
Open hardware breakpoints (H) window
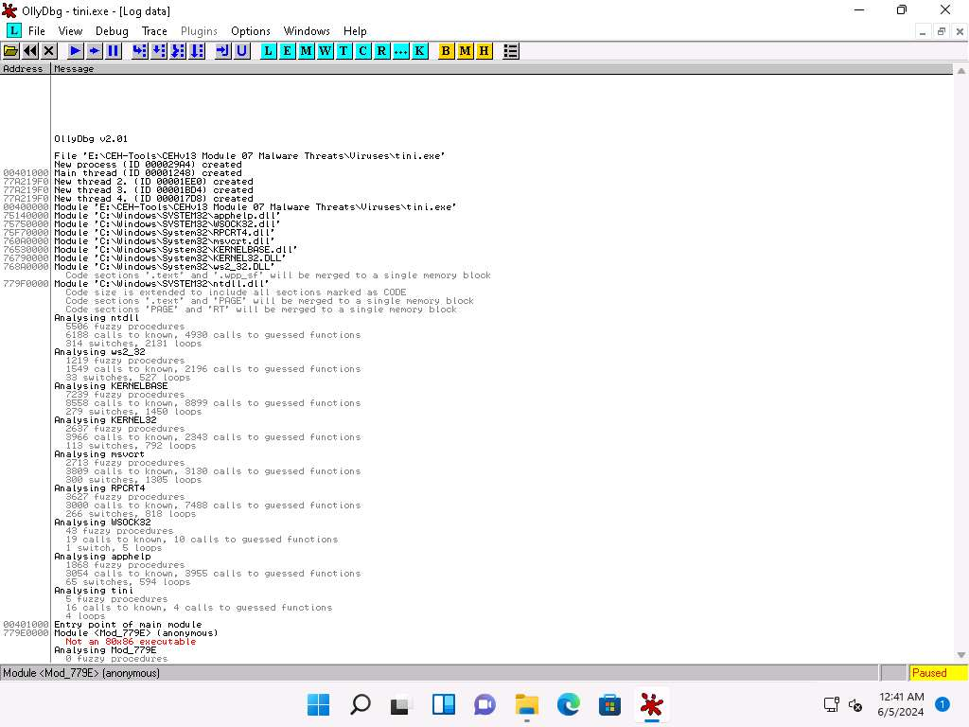pyautogui.click(x=484, y=51)
